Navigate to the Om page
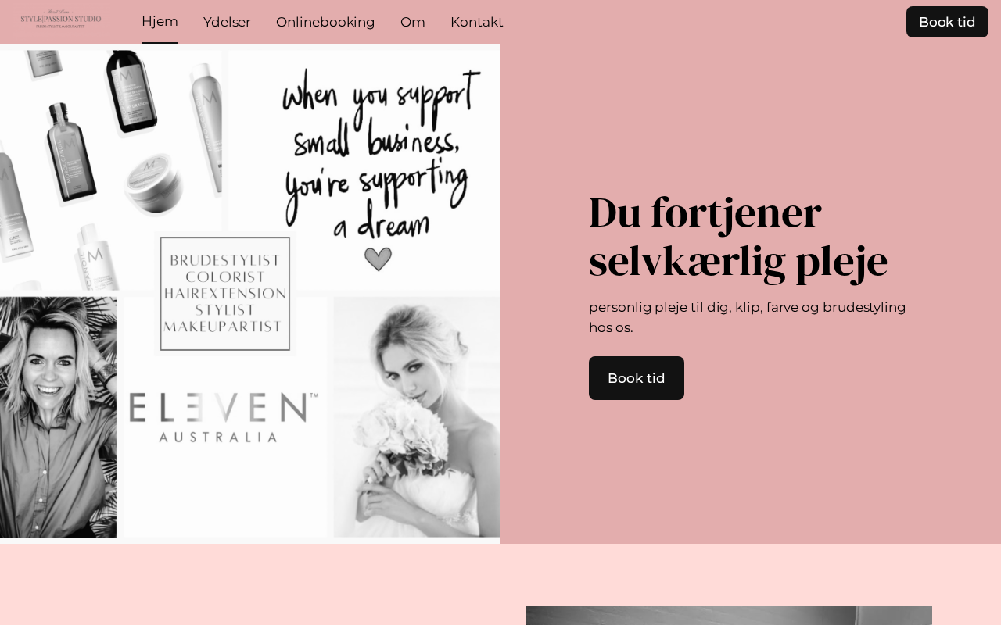 pyautogui.click(x=413, y=22)
